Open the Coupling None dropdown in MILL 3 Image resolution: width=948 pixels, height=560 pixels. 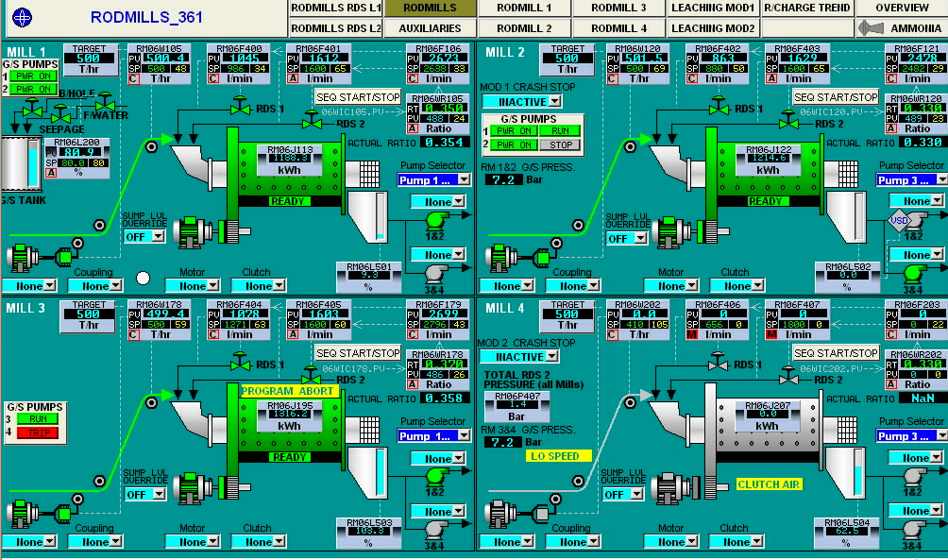[x=94, y=541]
